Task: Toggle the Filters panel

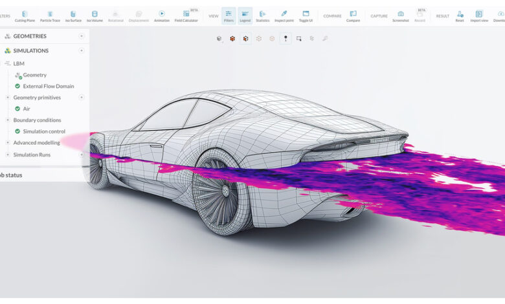Action: tap(229, 16)
